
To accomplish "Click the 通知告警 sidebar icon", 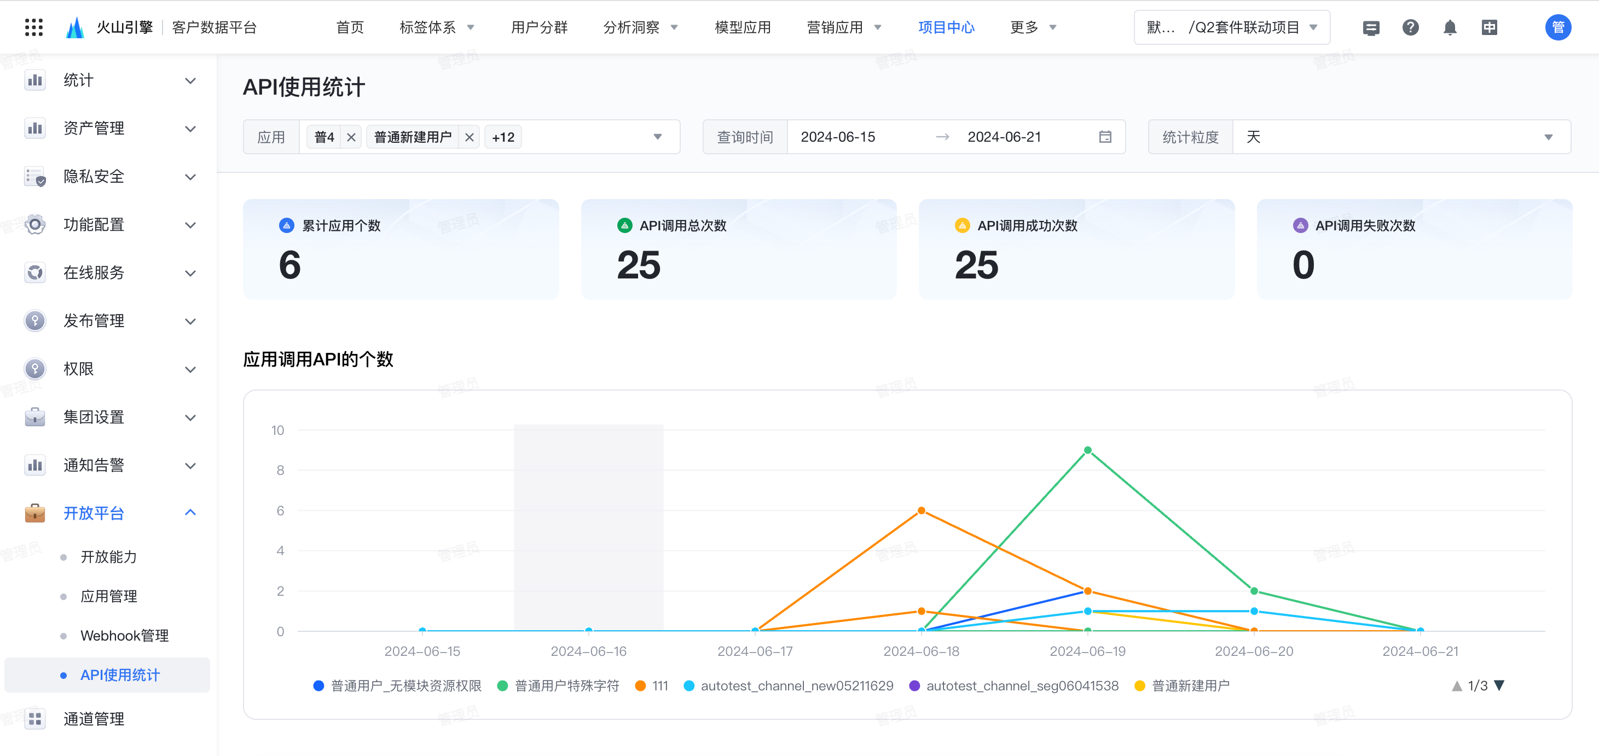I will 35,465.
